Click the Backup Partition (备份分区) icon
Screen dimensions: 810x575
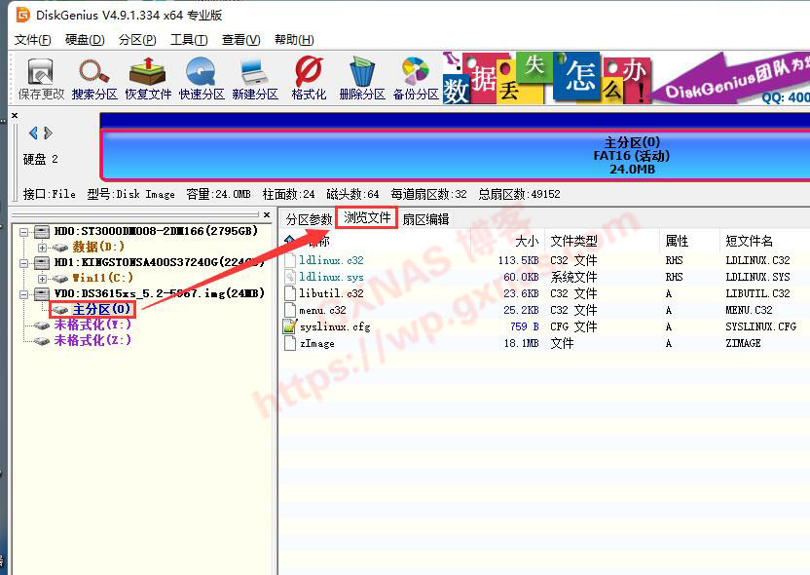pos(416,79)
